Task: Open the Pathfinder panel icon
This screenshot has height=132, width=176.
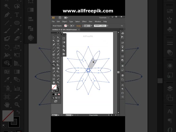Action: click(64, 50)
